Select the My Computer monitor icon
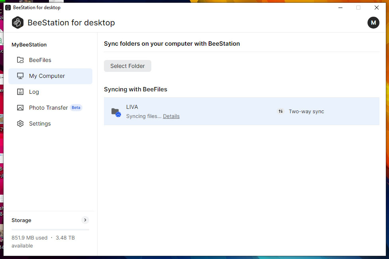Viewport: 389px width, 259px height. click(20, 76)
